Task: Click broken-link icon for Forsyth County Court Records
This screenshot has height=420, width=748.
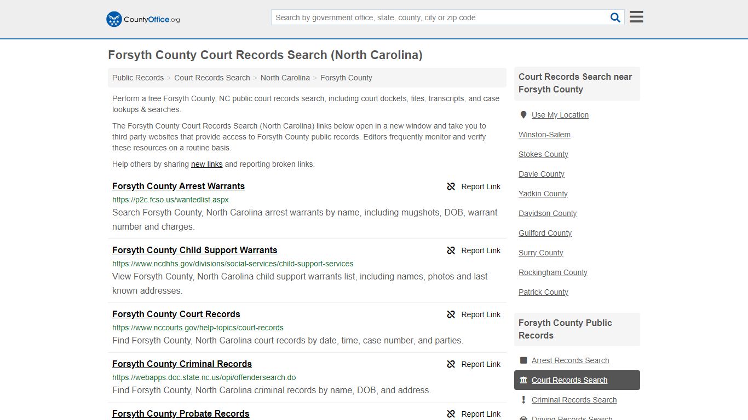Action: [451, 314]
